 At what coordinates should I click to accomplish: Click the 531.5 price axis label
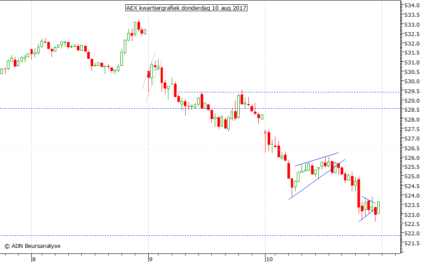pos(412,53)
